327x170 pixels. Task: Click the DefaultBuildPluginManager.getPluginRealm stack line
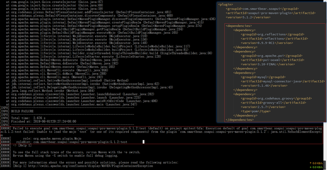[95, 29]
